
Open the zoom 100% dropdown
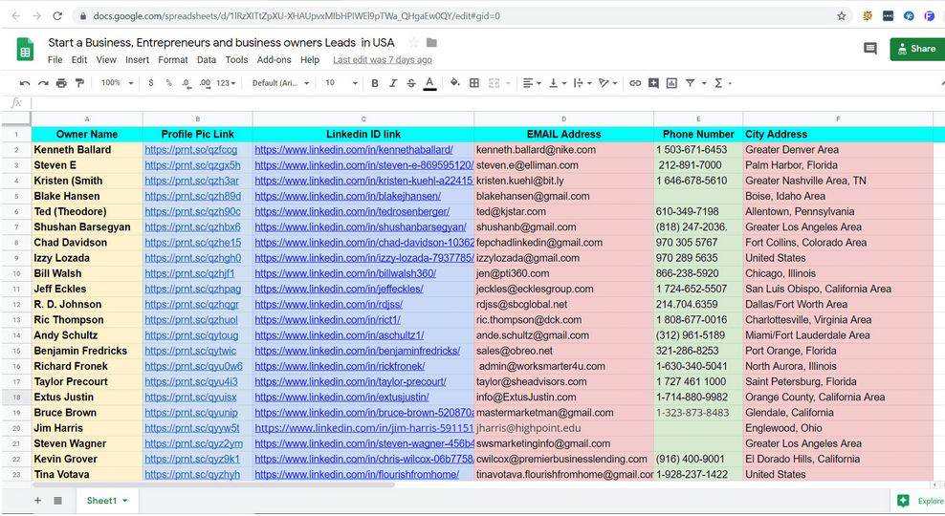(116, 83)
